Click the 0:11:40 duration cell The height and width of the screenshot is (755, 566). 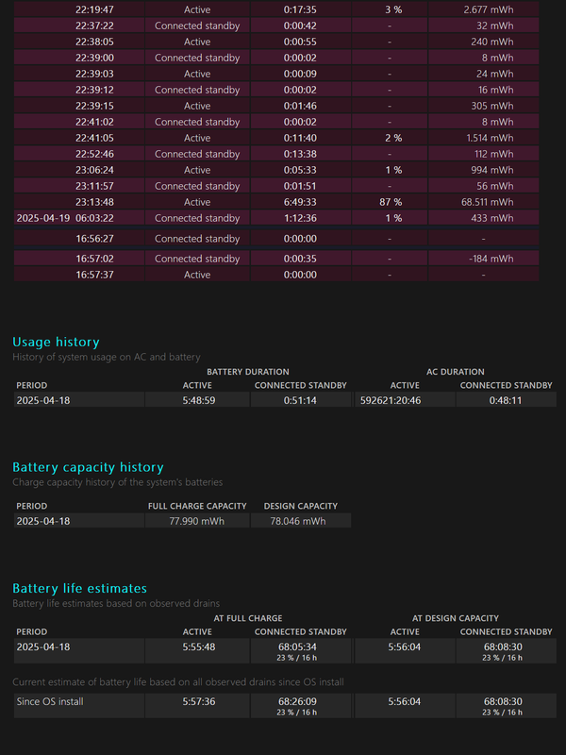(x=300, y=138)
